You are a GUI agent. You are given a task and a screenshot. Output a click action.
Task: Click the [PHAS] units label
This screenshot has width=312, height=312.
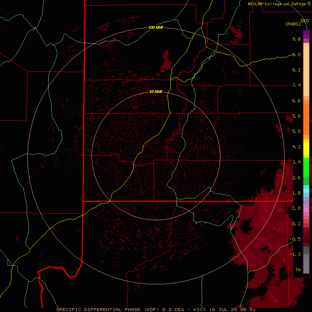point(293,24)
